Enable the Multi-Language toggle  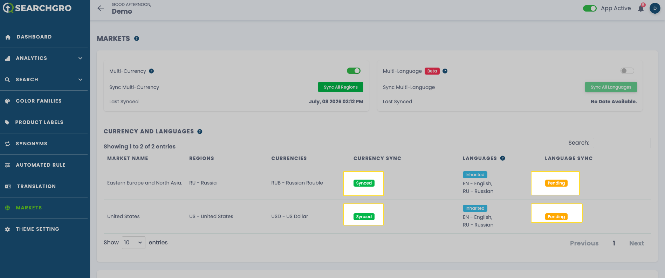coord(627,71)
